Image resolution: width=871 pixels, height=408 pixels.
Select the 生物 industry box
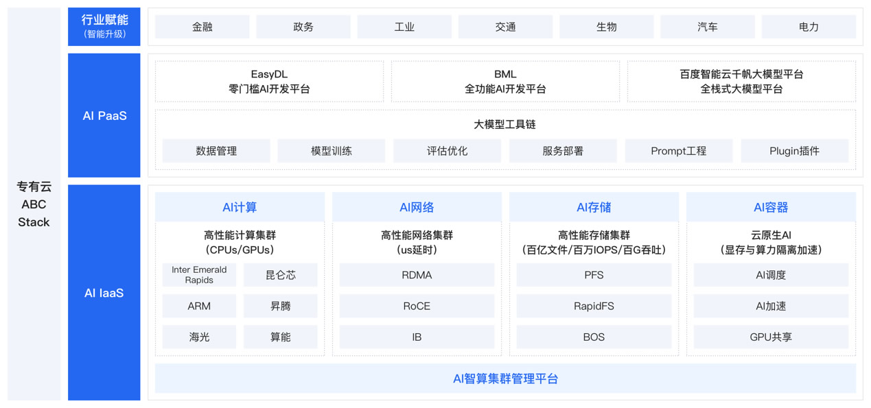click(607, 27)
